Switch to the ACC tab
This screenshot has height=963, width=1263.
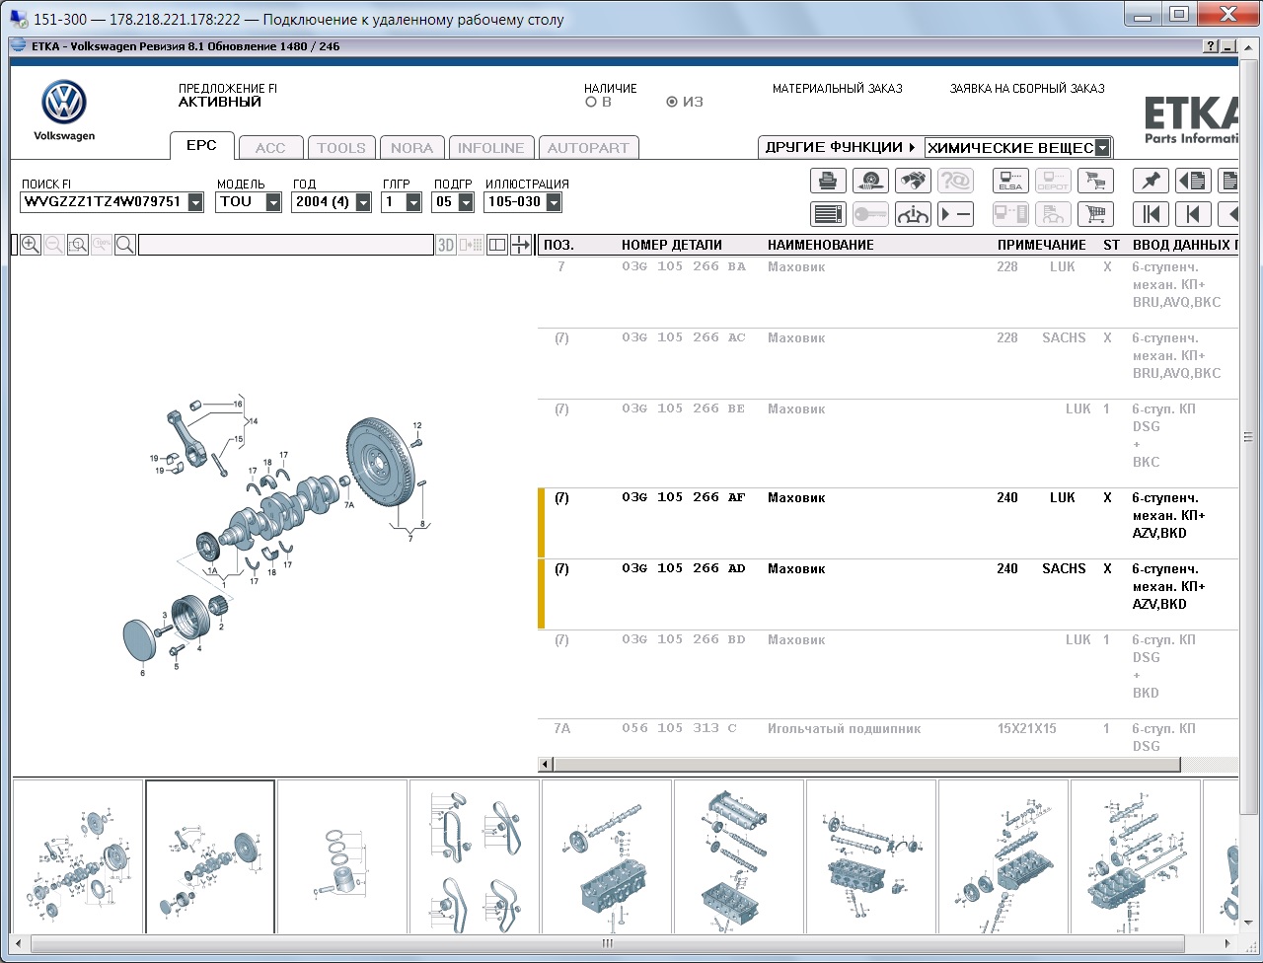pos(270,148)
